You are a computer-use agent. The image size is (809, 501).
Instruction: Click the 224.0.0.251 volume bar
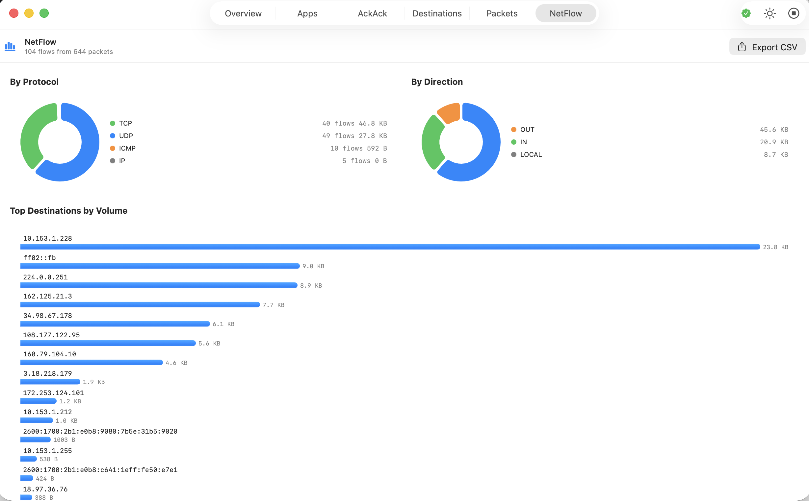(159, 285)
